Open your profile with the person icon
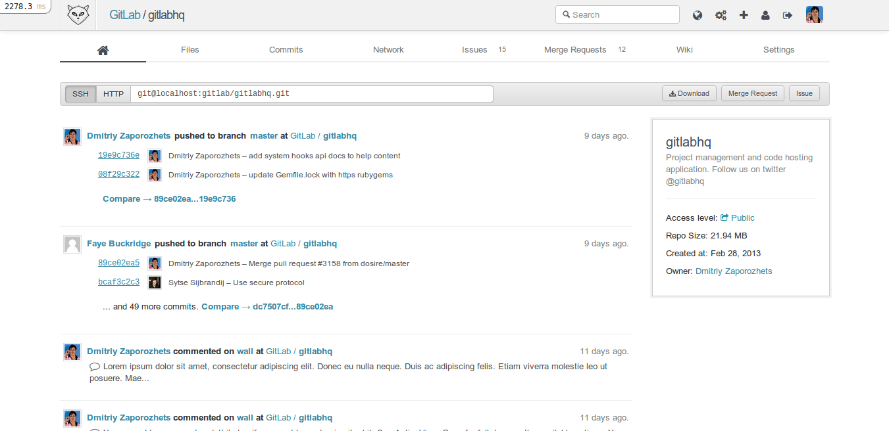The width and height of the screenshot is (889, 431). [x=765, y=14]
